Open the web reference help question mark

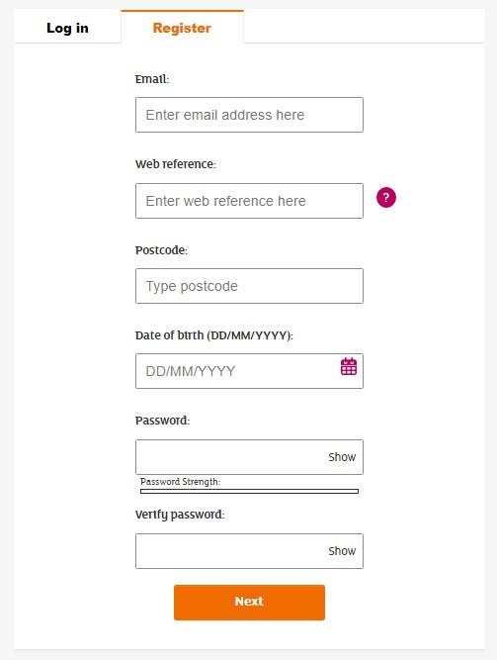386,198
